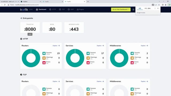Reload the page with browser refresh
The width and height of the screenshot is (171, 96).
[5, 5]
